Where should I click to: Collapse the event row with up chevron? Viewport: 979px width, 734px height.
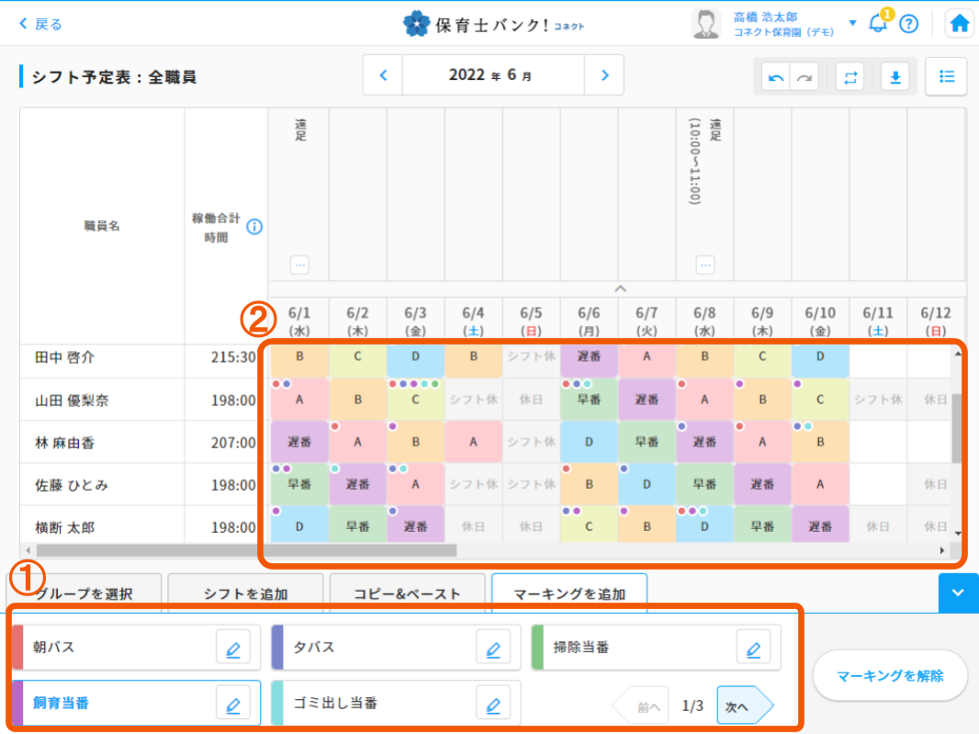click(620, 288)
